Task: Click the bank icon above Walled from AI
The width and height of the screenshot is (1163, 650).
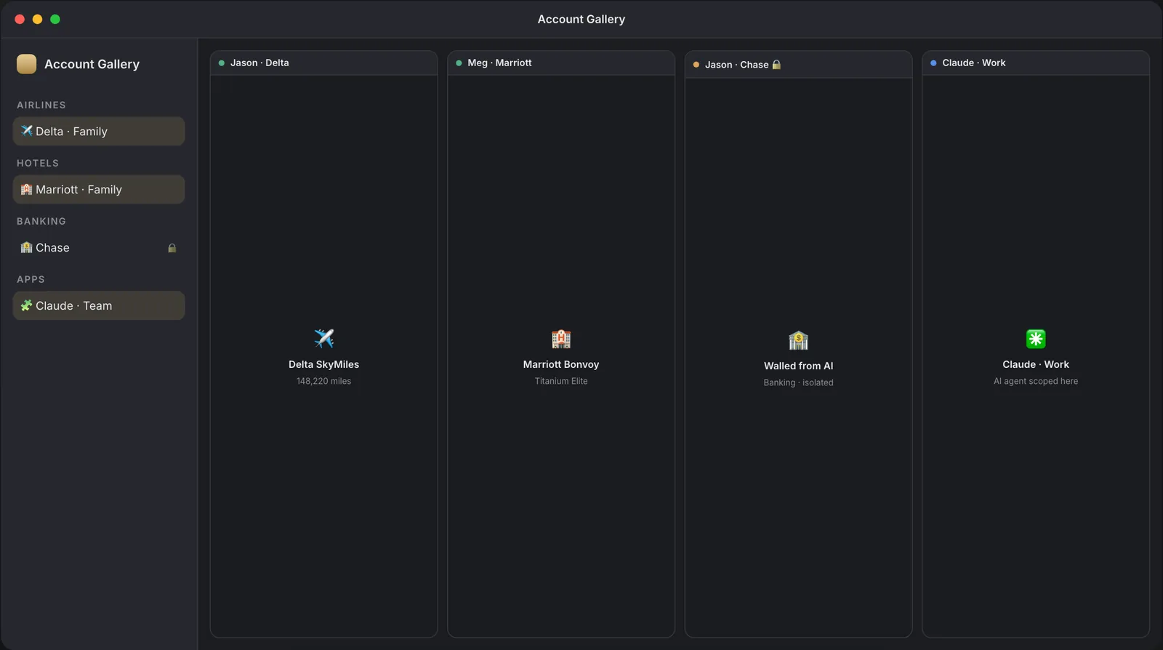Action: [x=798, y=340]
